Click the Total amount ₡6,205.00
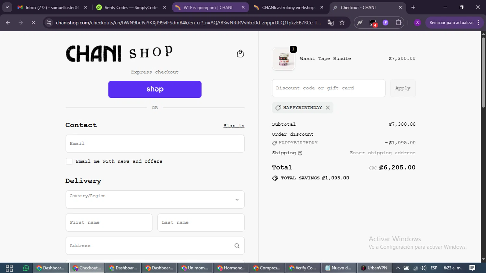Screen dimensions: 486x273 [x=397, y=168]
